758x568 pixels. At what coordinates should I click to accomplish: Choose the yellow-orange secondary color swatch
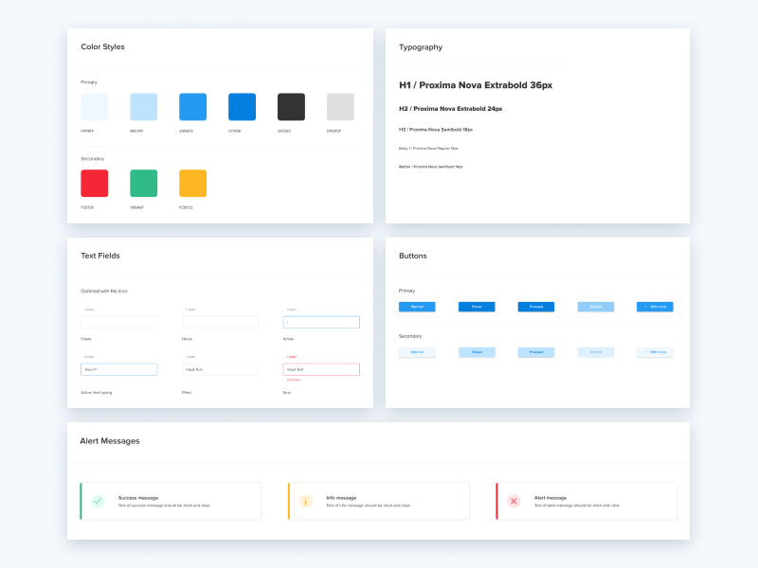click(193, 183)
